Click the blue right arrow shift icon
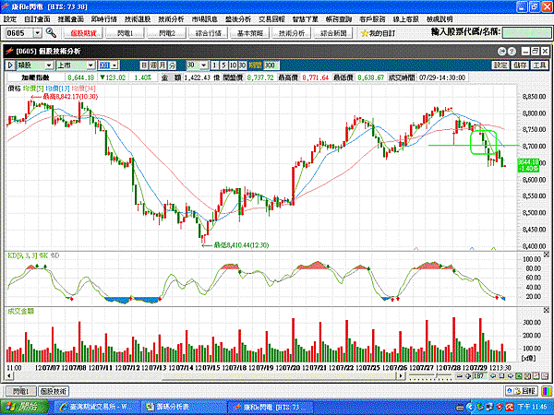 [511, 376]
